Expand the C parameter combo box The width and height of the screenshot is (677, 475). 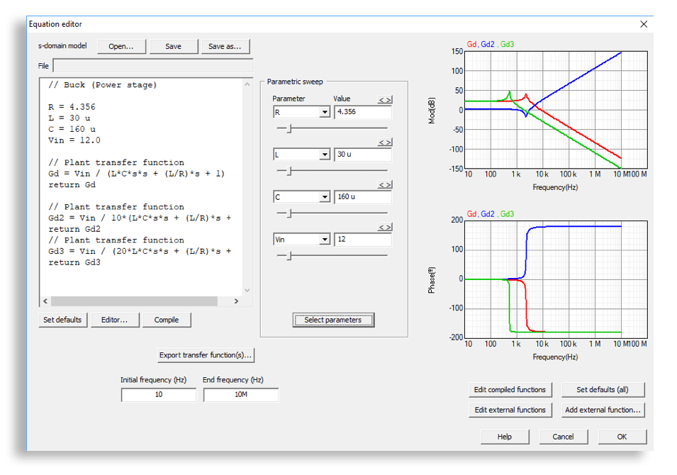click(324, 197)
